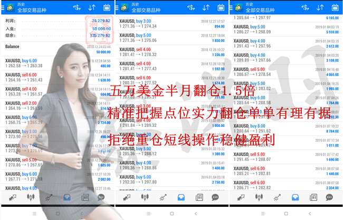Open the Trade tab in the right screen
The width and height of the screenshot is (343, 220).
(277, 197)
